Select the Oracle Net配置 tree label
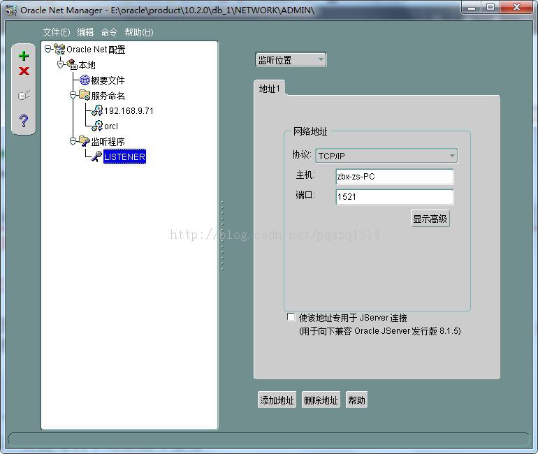 [x=96, y=50]
